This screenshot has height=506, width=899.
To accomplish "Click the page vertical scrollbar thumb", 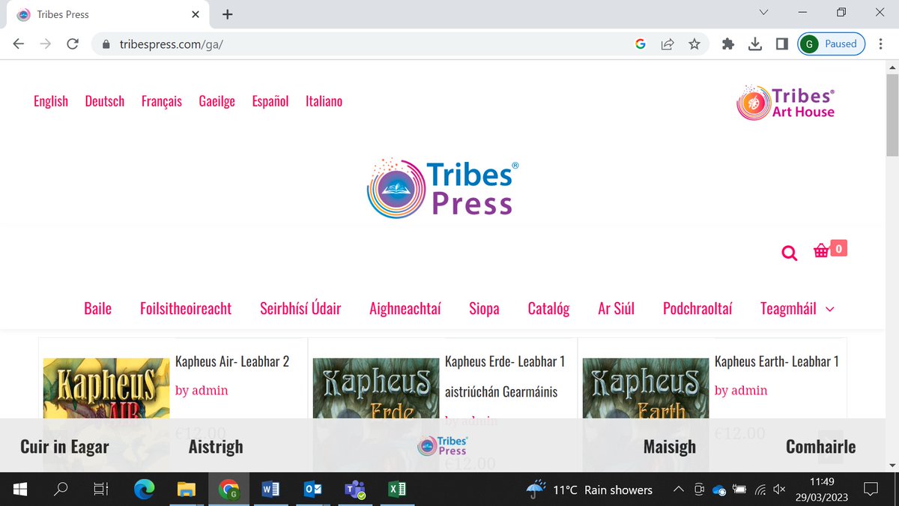I will [x=892, y=116].
